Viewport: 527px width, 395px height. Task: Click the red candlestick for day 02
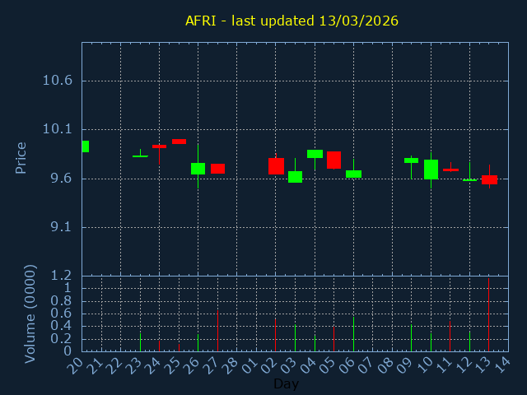276,165
